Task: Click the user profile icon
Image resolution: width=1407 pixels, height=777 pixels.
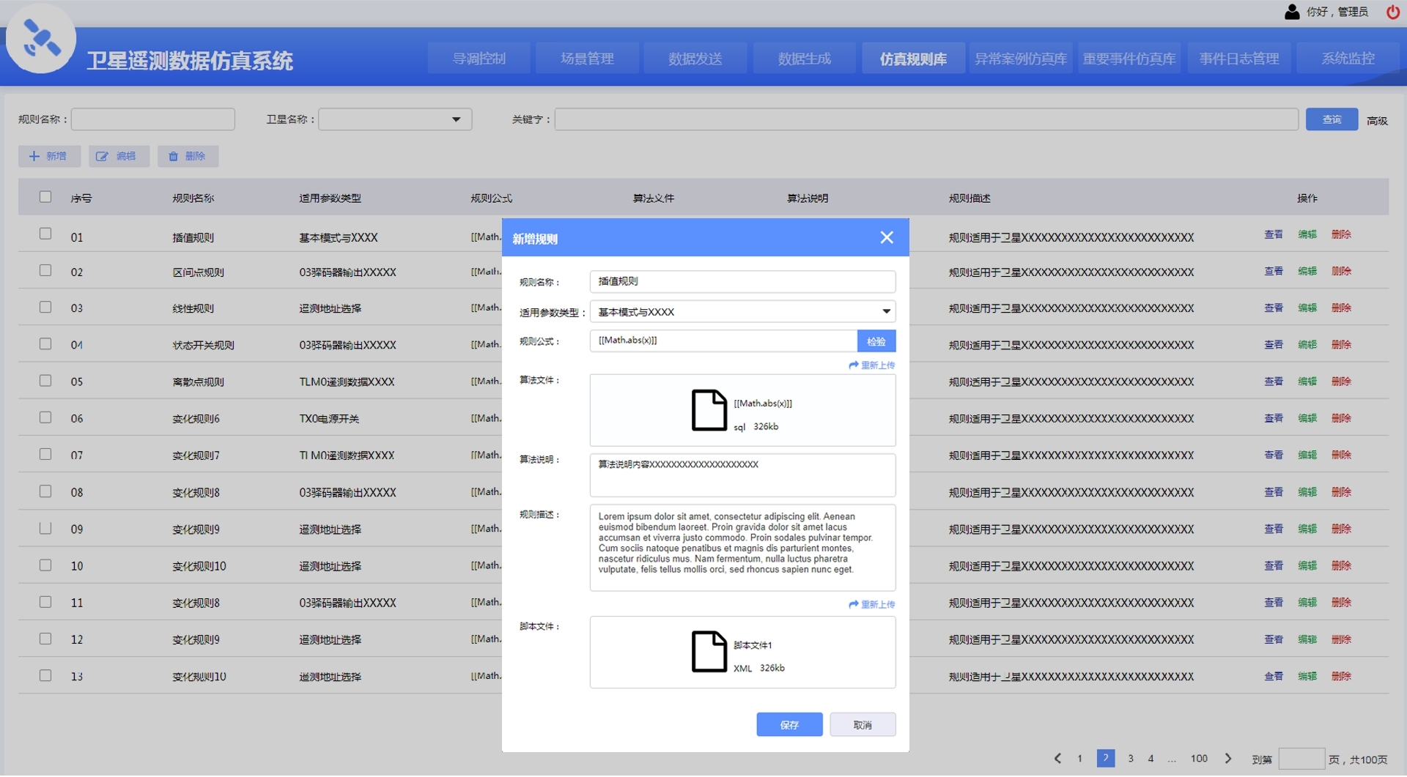Action: pos(1292,12)
